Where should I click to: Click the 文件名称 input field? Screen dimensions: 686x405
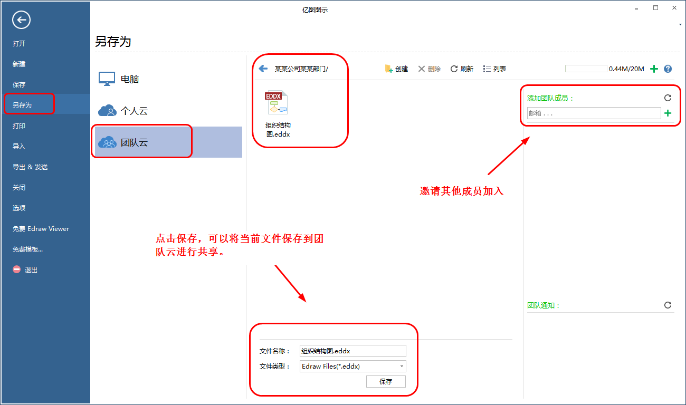352,351
